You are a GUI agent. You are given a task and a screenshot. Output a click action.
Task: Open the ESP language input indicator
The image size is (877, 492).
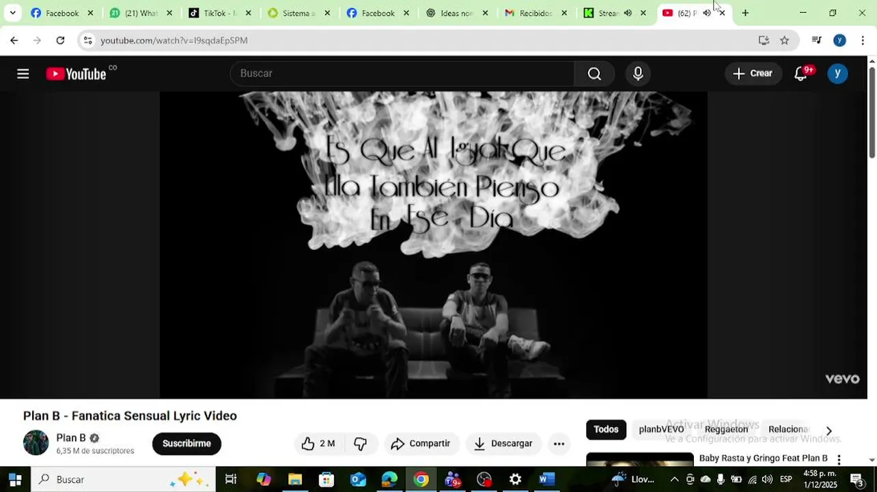pos(786,480)
